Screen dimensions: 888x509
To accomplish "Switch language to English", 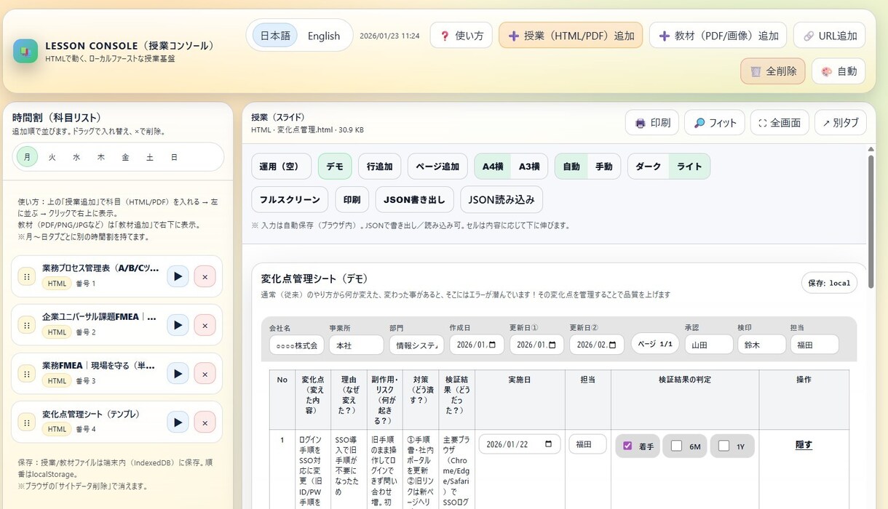I will [324, 36].
